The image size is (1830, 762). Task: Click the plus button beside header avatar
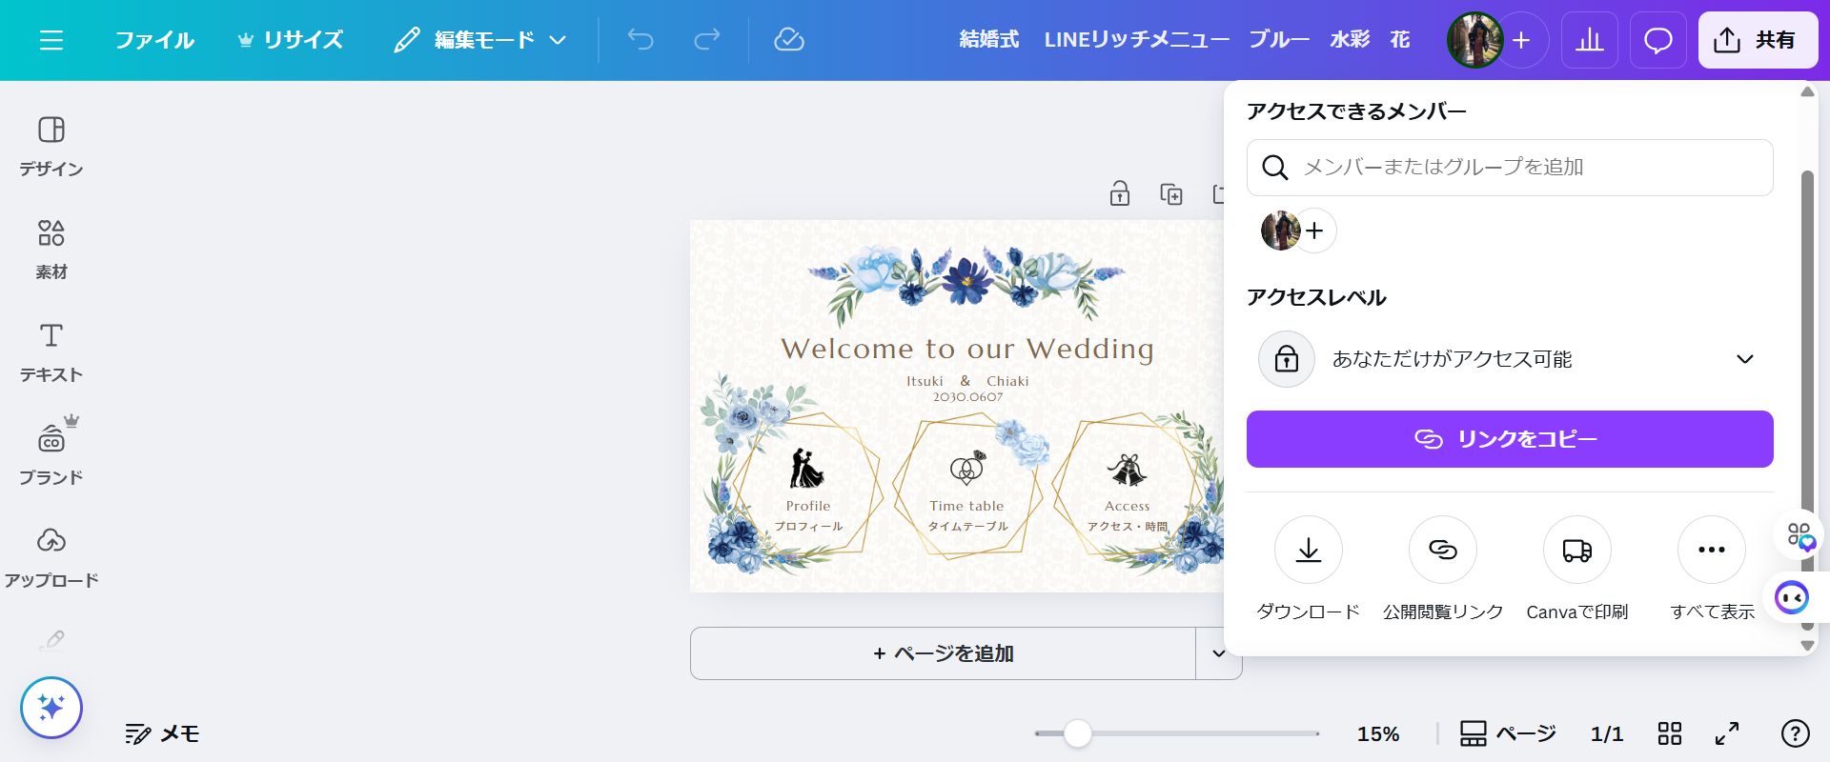pos(1522,40)
